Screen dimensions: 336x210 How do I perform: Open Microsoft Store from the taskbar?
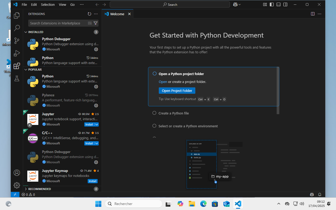pyautogui.click(x=215, y=204)
